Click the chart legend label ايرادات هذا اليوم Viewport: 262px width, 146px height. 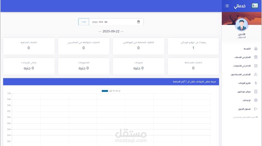click(114, 91)
